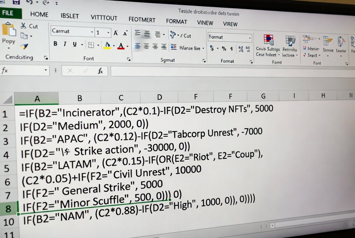Open the Name Box dropdown arrow

46,70
